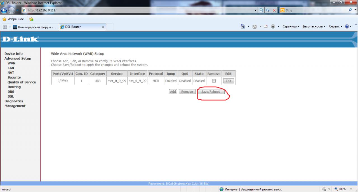Click the Remove button below table
The height and width of the screenshot is (192, 358).
pyautogui.click(x=187, y=92)
